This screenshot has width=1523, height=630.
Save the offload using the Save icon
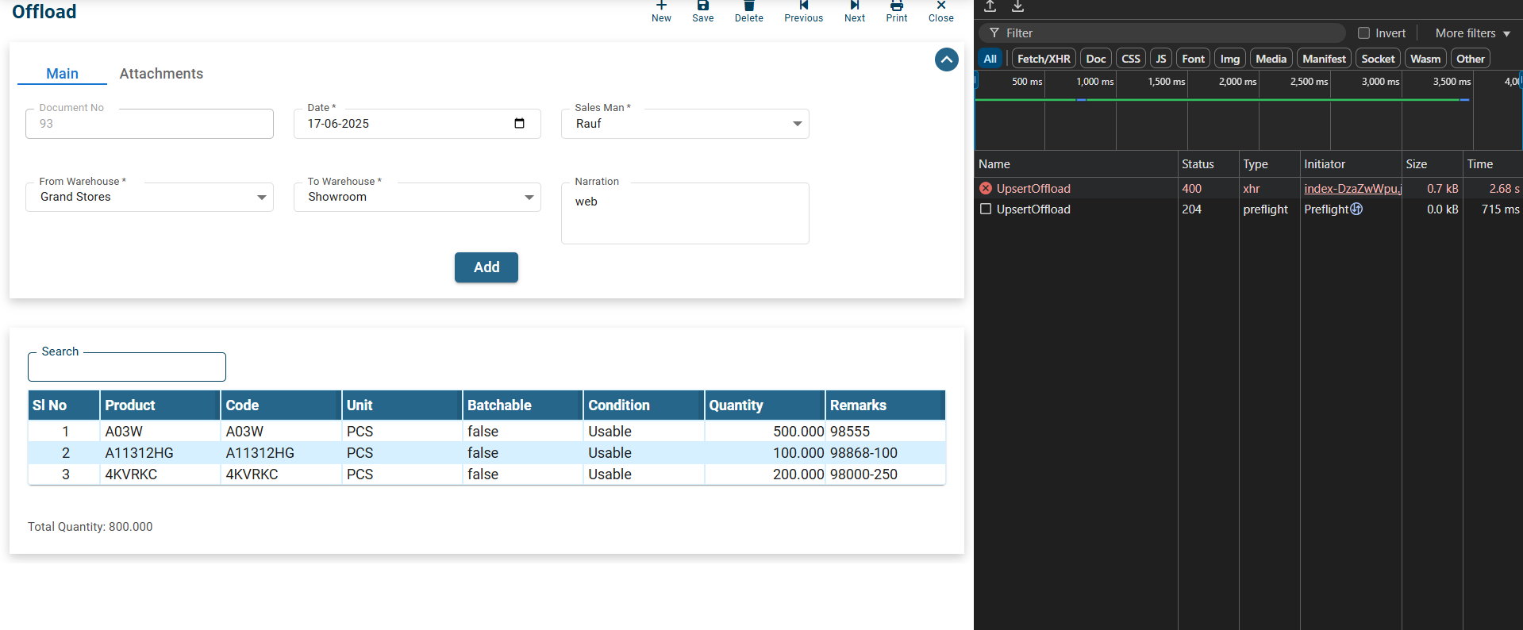pos(702,6)
